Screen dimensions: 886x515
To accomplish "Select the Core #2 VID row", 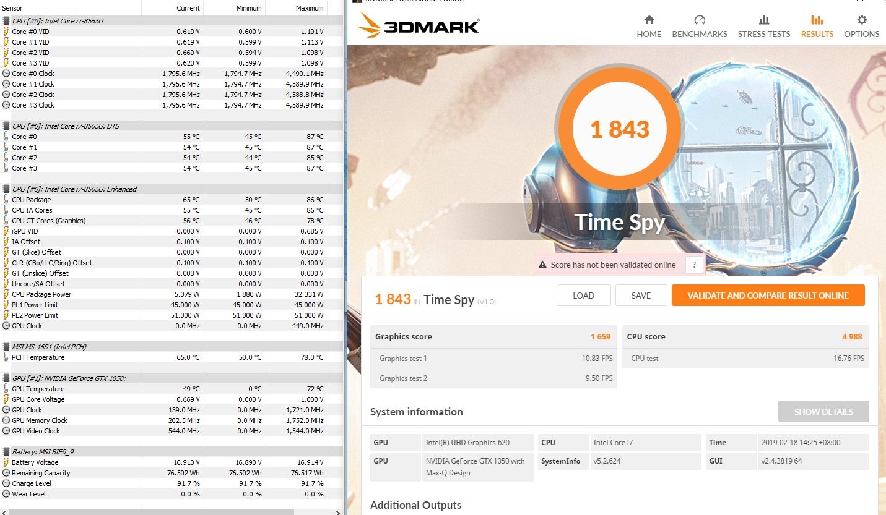I will point(172,52).
